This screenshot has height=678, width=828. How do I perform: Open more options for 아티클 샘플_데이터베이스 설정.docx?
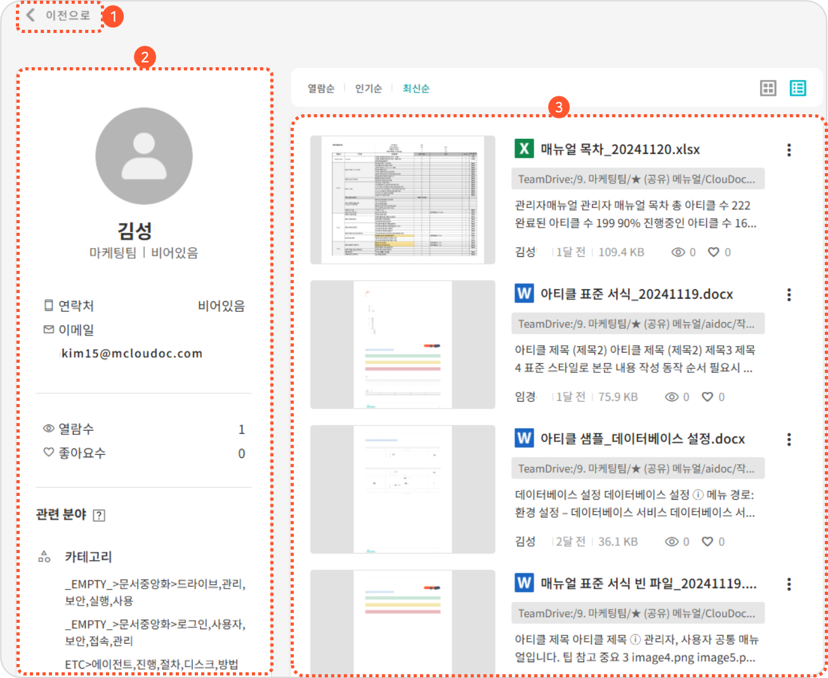coord(789,439)
